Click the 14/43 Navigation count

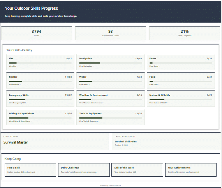click(x=139, y=59)
